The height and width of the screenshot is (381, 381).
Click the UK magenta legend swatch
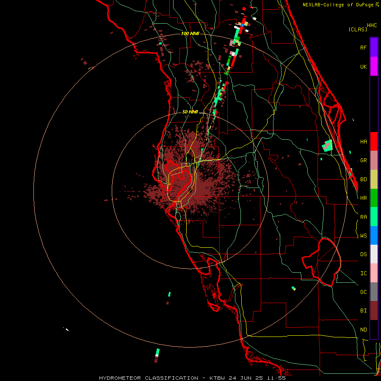pyautogui.click(x=374, y=66)
